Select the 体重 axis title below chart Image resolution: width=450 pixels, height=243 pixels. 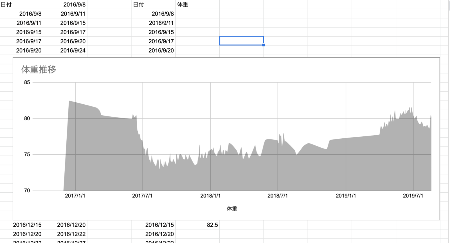coord(232,209)
